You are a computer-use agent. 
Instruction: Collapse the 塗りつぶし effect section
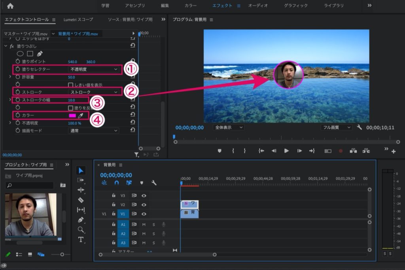pos(6,46)
